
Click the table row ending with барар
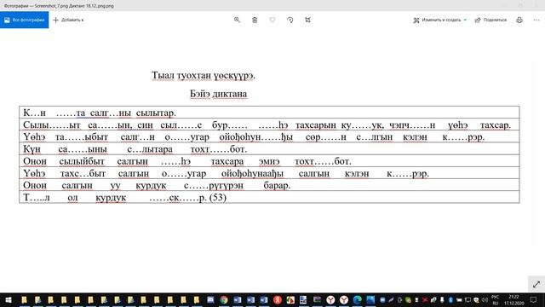[x=269, y=185]
